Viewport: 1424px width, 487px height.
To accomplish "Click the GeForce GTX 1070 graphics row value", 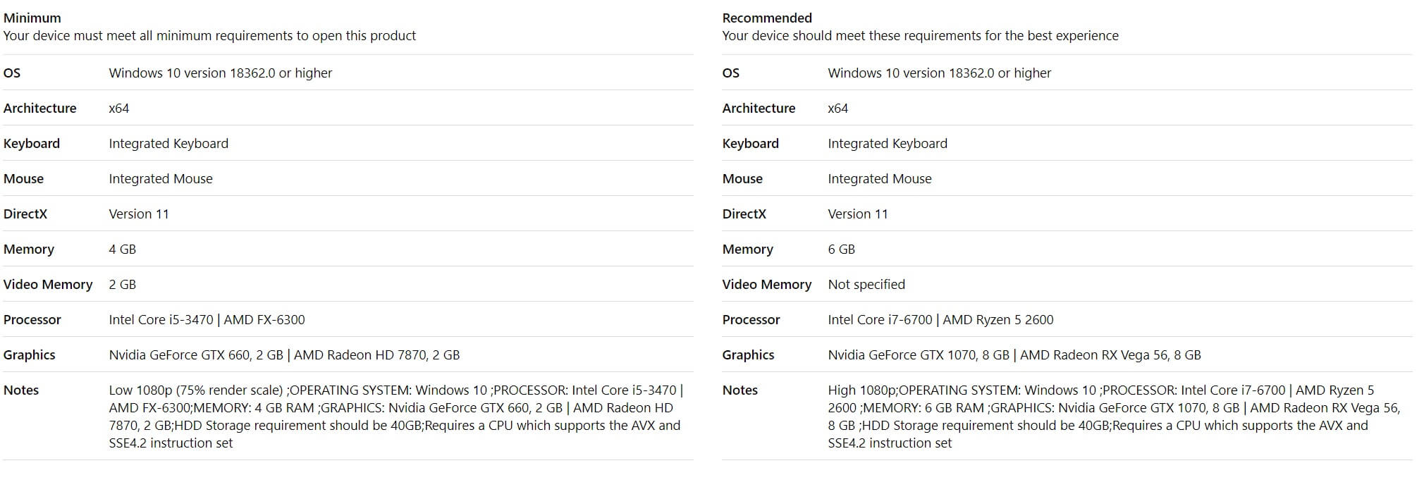I will (1014, 355).
